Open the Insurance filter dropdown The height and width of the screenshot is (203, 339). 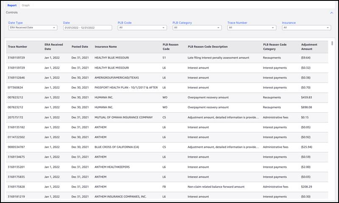[306, 28]
